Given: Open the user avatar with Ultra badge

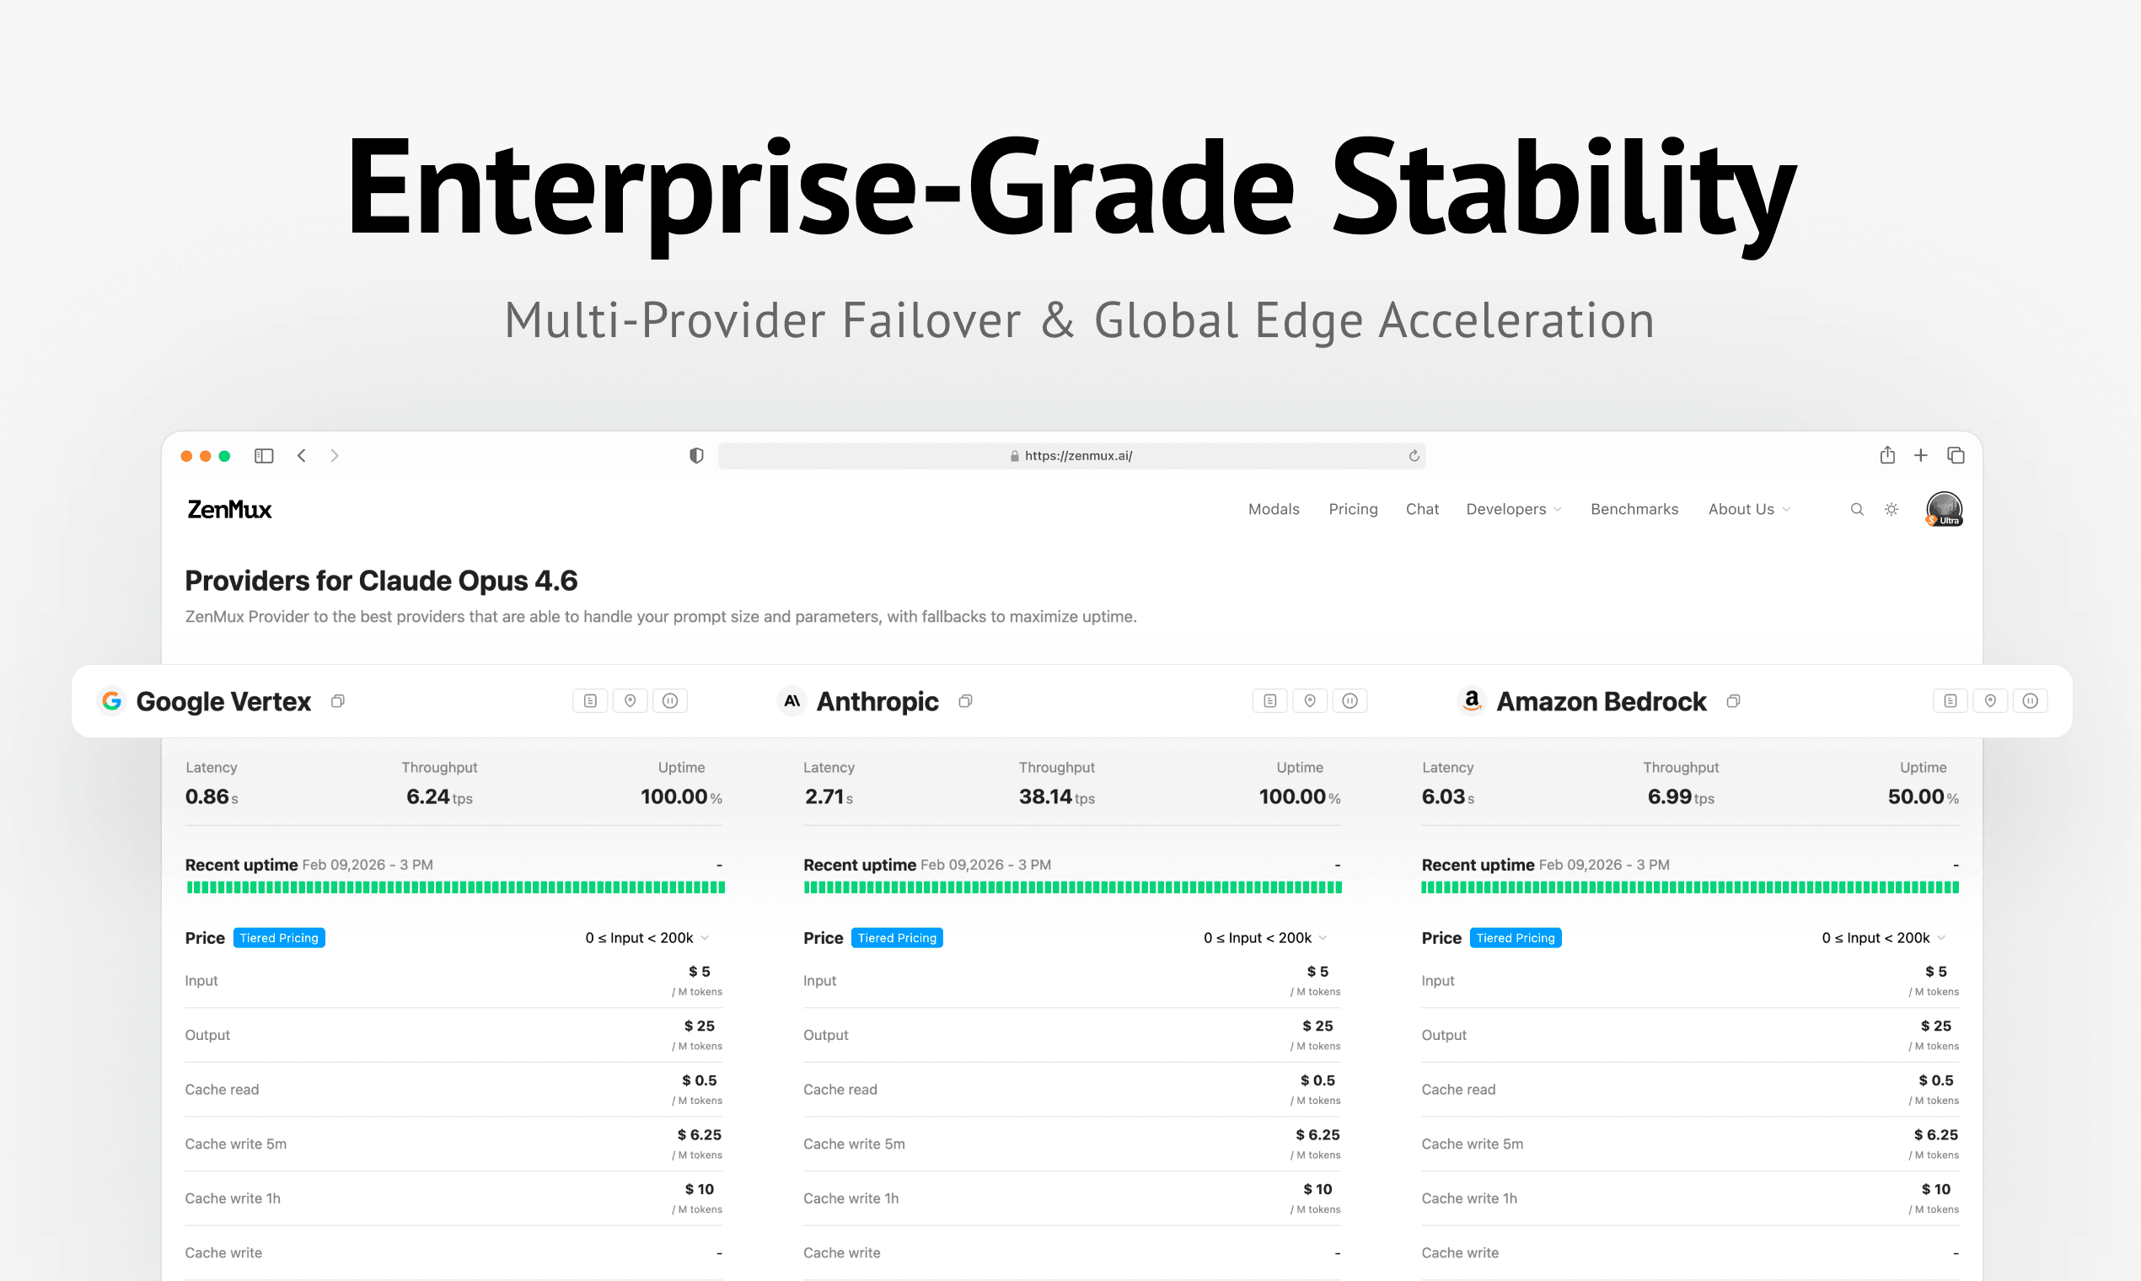Looking at the screenshot, I should point(1944,509).
